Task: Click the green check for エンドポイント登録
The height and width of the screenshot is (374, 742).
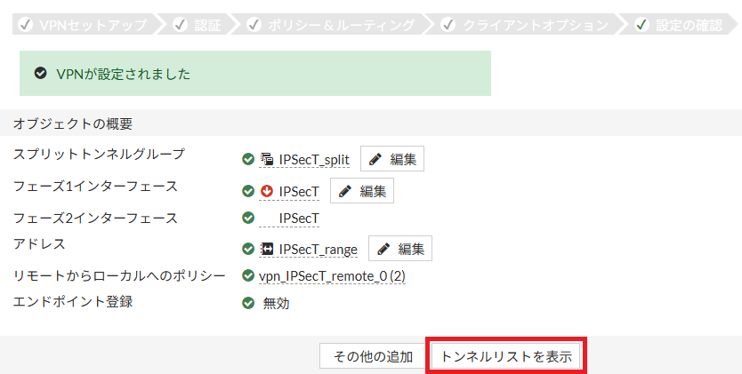Action: [248, 303]
